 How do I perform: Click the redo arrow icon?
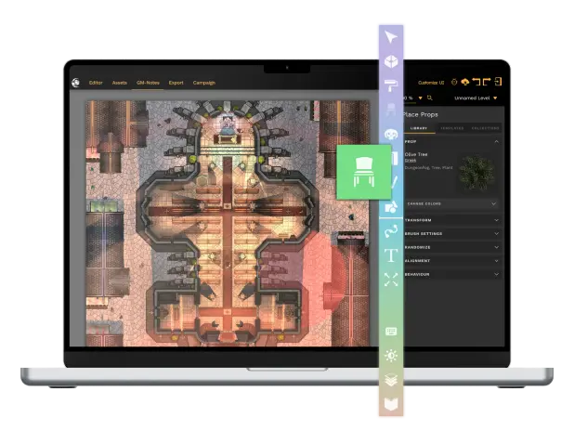pos(487,82)
